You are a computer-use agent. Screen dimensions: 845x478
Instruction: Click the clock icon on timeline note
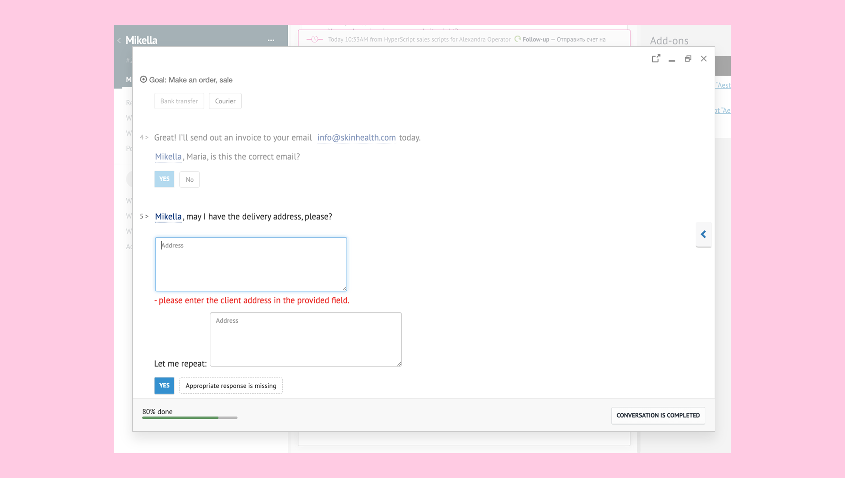tap(314, 39)
